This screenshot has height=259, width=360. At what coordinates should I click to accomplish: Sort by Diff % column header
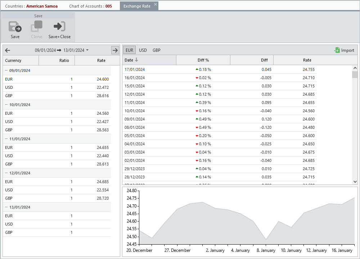pos(203,60)
